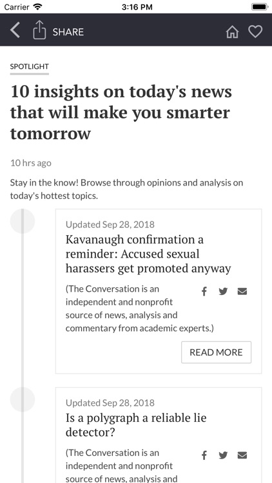Screen dimensions: 272x483
Task: Open Kavanaugh confirmation headline
Action: pos(148,254)
